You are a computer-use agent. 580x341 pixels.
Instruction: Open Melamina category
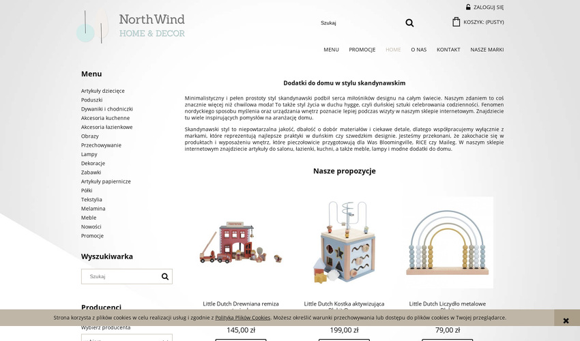[x=93, y=209]
